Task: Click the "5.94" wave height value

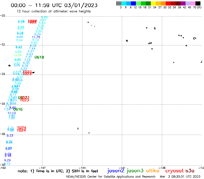Action: (x=19, y=40)
